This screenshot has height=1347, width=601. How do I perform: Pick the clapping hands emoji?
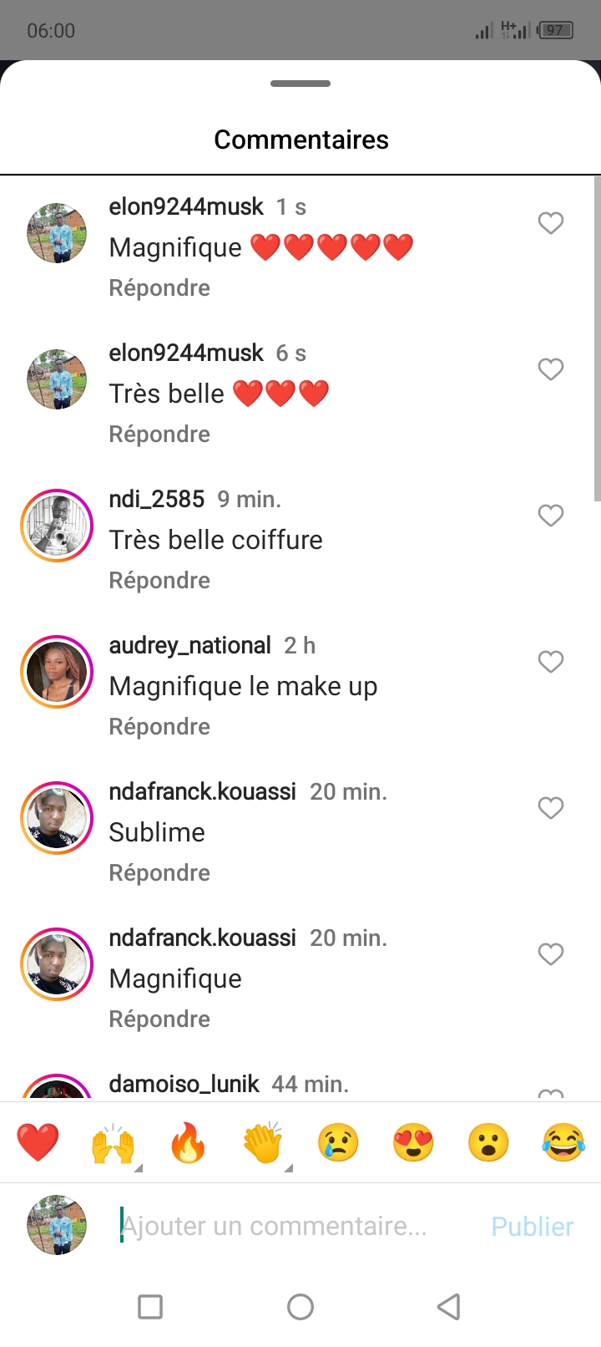point(263,1142)
